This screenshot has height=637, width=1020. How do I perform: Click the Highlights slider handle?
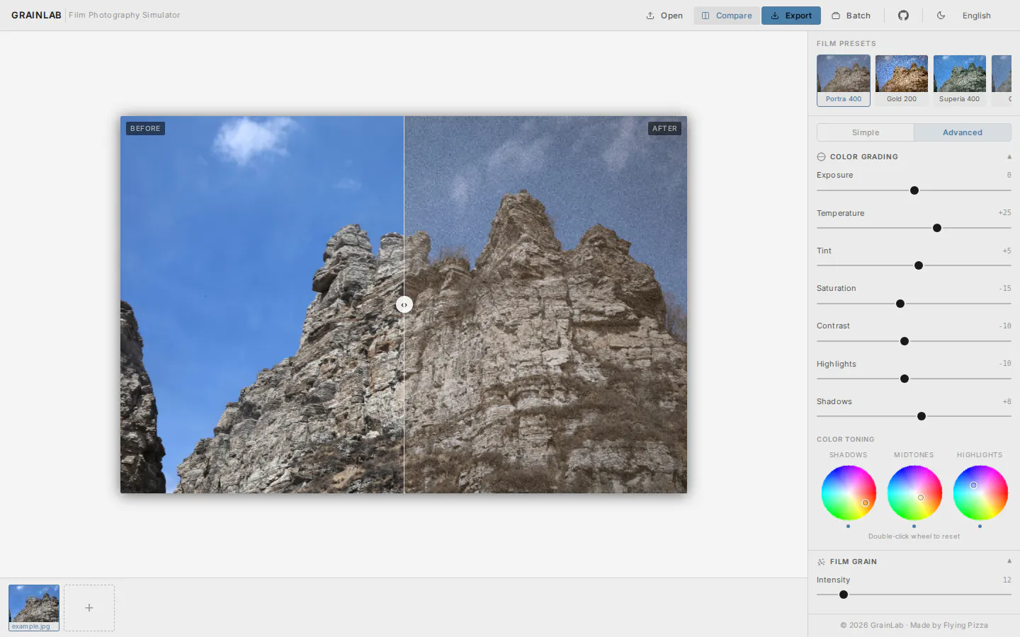tap(905, 379)
